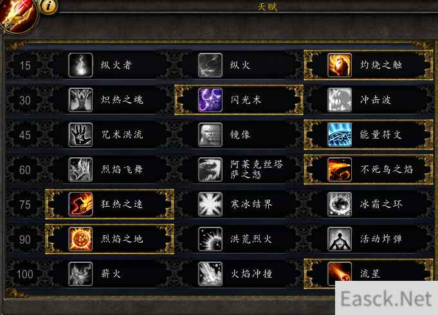Select the 阿莱克丝塔萨之怒 talent
The height and width of the screenshot is (315, 438).
click(239, 169)
